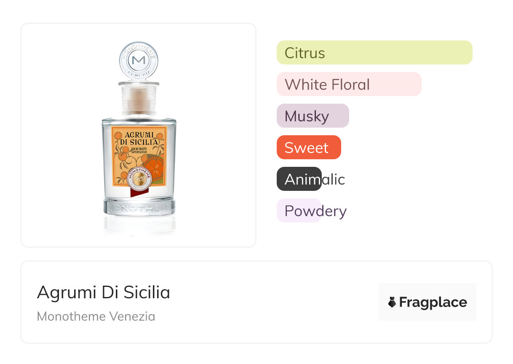This screenshot has height=364, width=513.
Task: Click the ribbed bottle neck collar
Action: coord(139,100)
